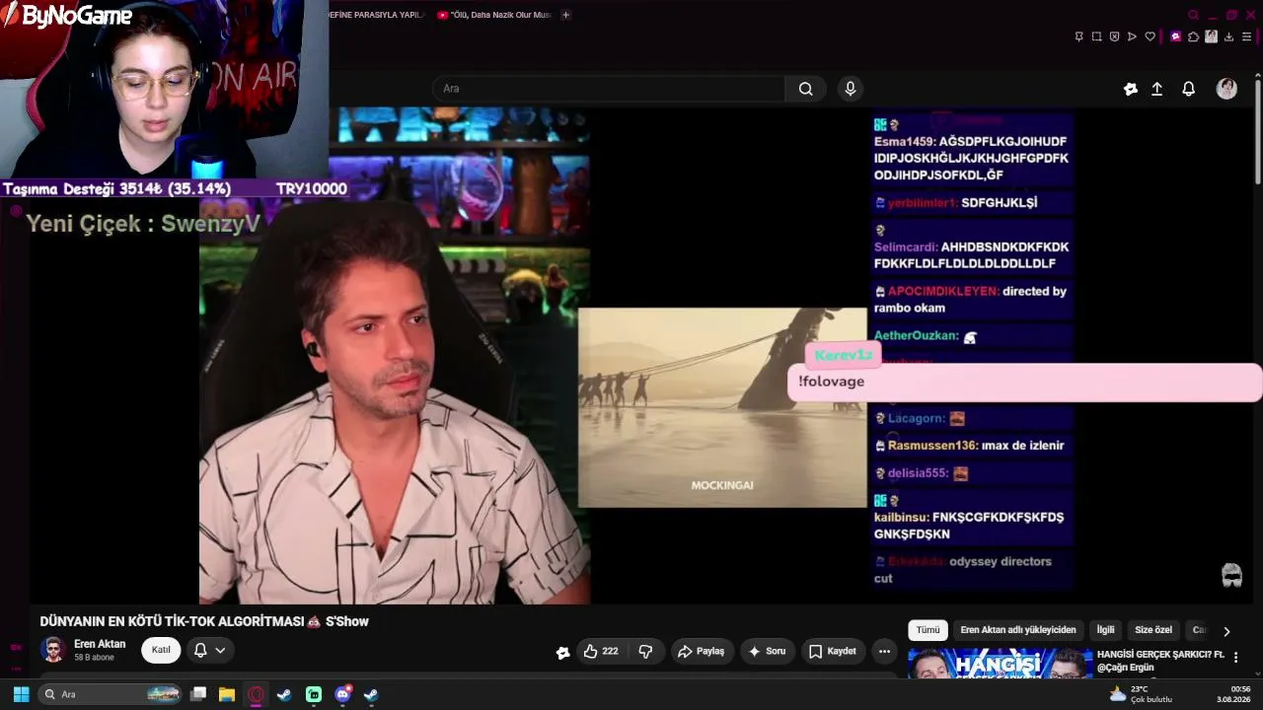Screen dimensions: 1263x710
Task: Open the browser downloads icon
Action: tap(1228, 36)
